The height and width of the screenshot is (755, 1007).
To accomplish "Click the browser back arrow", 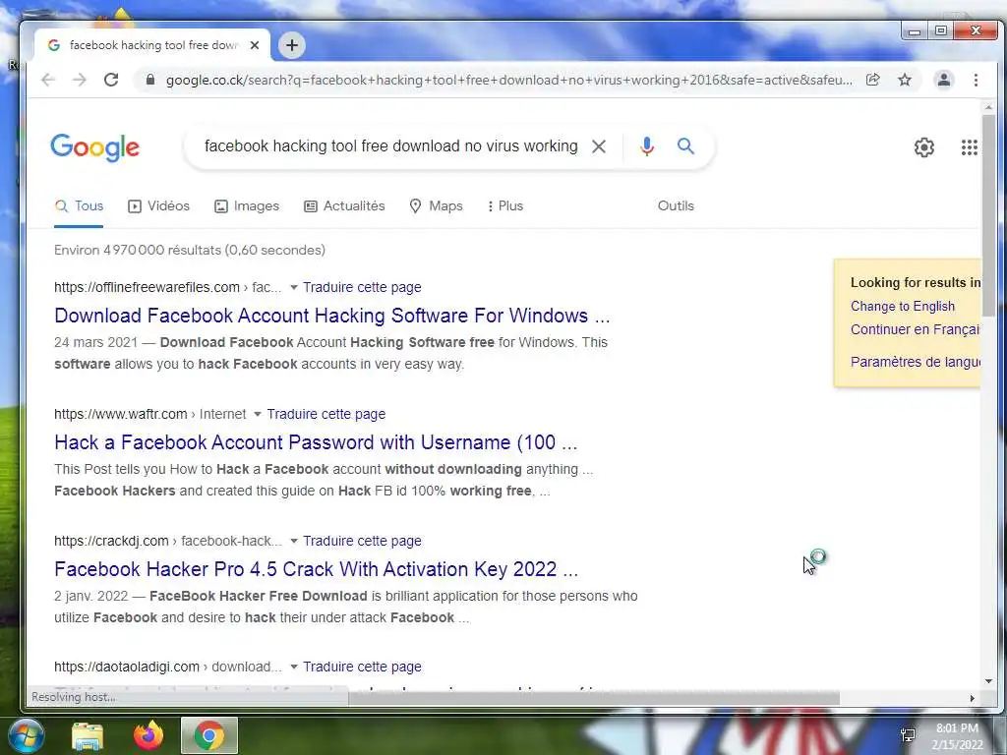I will (48, 80).
